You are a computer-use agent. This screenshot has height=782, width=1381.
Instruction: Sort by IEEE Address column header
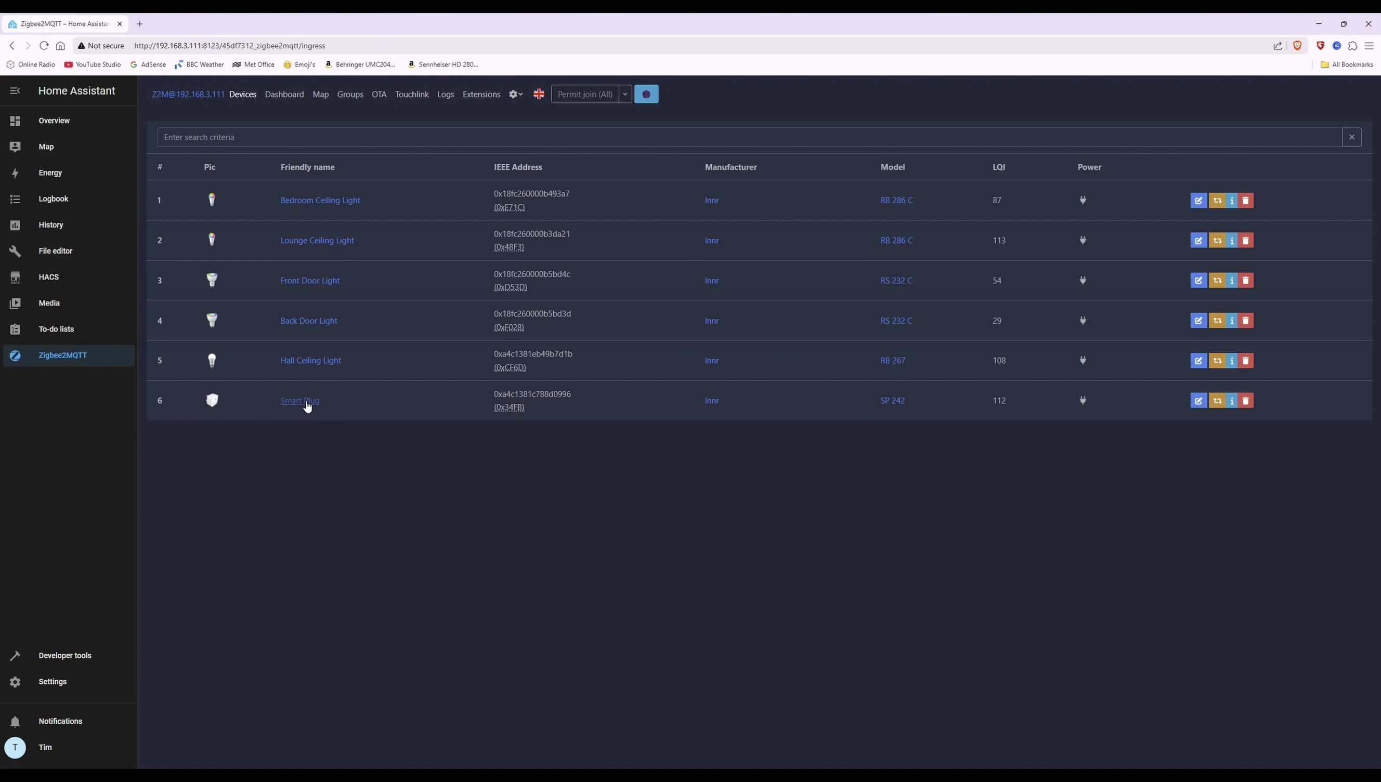(x=517, y=167)
